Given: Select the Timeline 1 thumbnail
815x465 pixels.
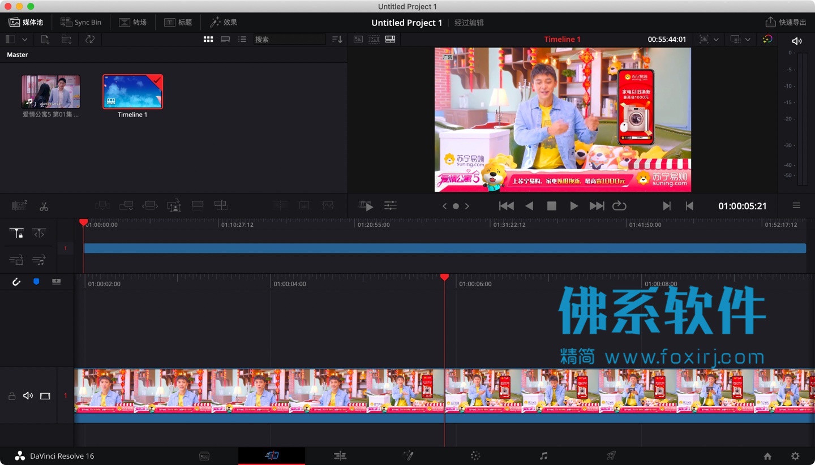Looking at the screenshot, I should pos(132,92).
